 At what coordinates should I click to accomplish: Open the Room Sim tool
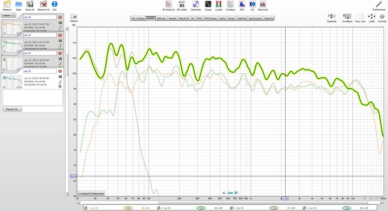[x=263, y=6]
